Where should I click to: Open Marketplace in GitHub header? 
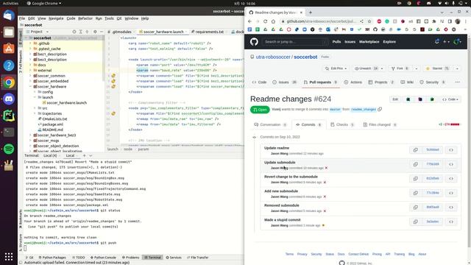coord(369,42)
